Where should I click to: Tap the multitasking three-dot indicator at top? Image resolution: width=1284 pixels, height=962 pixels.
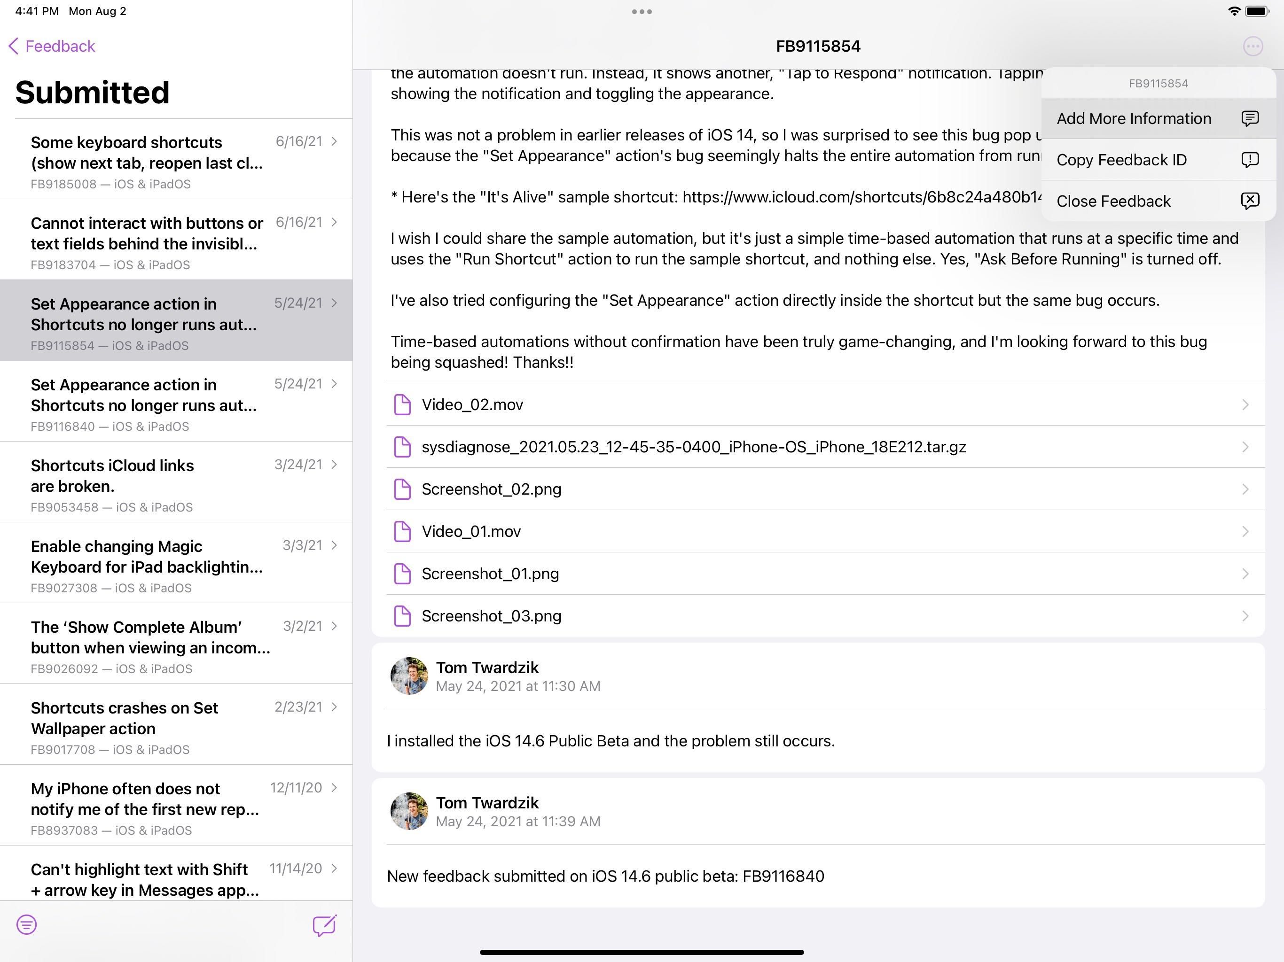[x=642, y=12]
